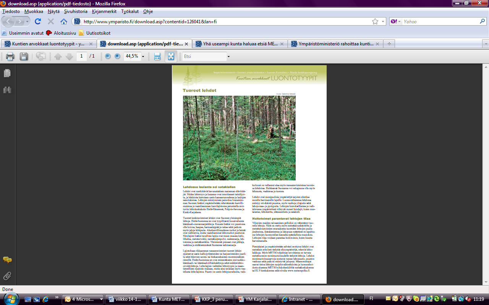Image resolution: width=489 pixels, height=305 pixels.
Task: Switch to Kuntien arvokkaat luontotyypit tab
Action: pos(49,44)
